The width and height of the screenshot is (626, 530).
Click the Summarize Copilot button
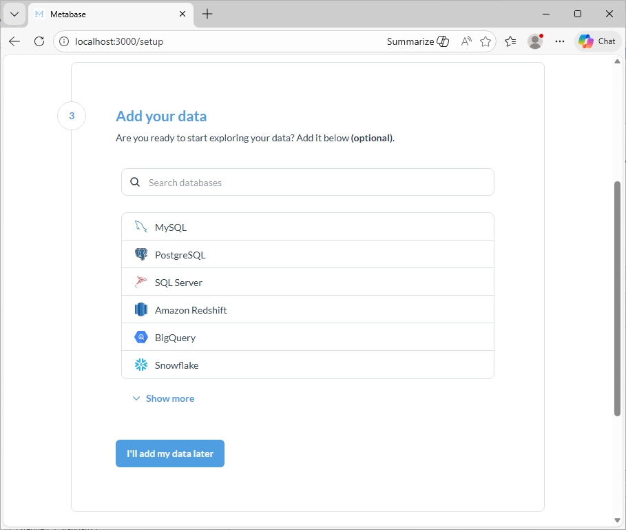(418, 41)
